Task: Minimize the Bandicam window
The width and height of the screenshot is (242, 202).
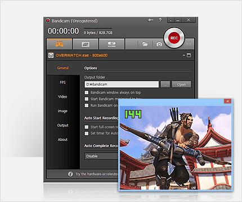Action: (178, 20)
